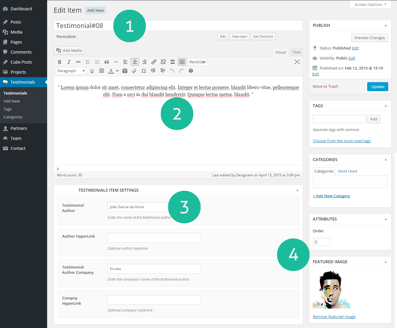Screen dimensions: 397x328
Task: Toggle strikethrough formatting
Action: [x=78, y=62]
